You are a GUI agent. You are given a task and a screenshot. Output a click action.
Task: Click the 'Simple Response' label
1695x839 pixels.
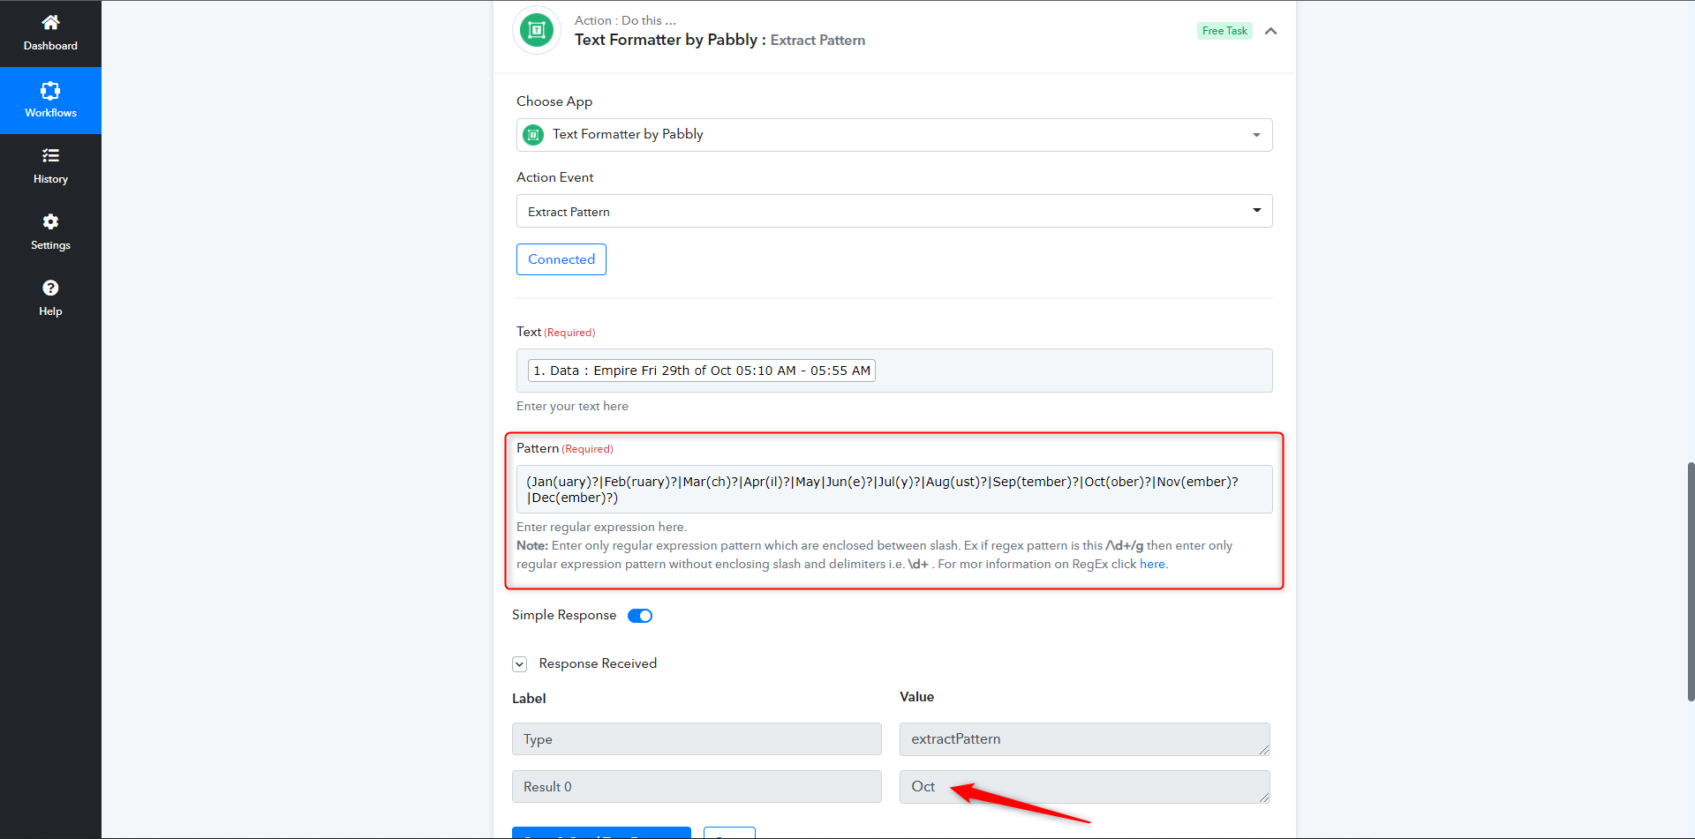[x=564, y=615]
